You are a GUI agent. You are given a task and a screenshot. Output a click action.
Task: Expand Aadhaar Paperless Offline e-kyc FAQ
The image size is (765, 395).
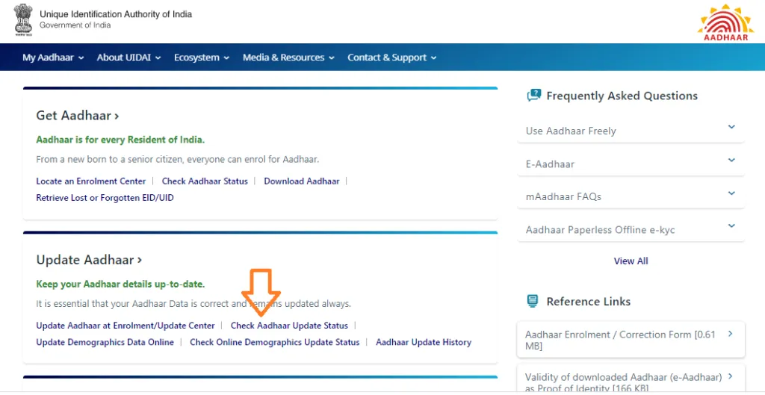(x=630, y=229)
